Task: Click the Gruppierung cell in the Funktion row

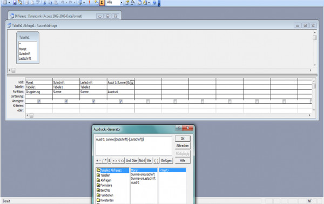Action: (x=39, y=92)
